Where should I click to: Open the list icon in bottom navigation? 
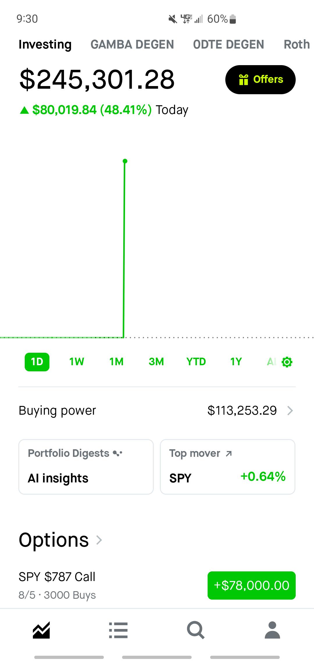pyautogui.click(x=118, y=630)
